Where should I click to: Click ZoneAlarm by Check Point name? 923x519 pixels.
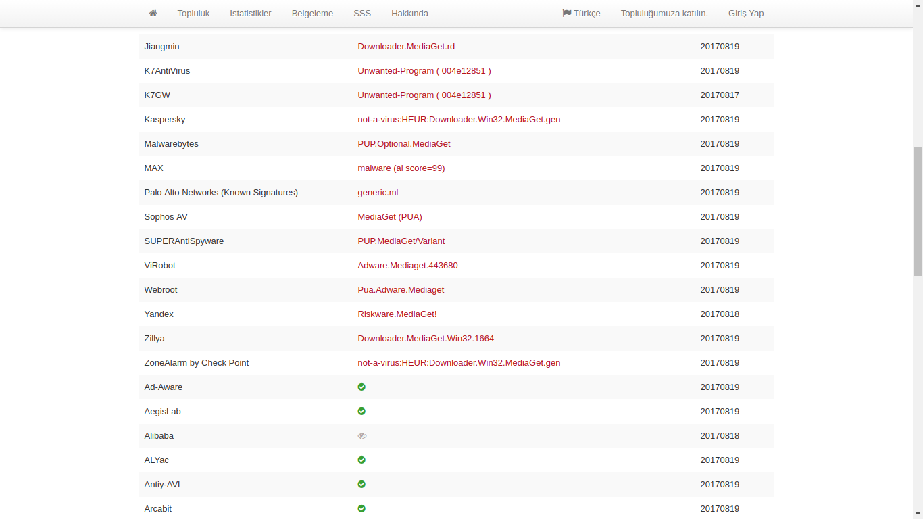click(x=197, y=363)
